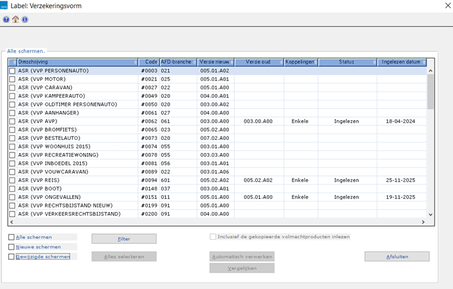This screenshot has width=453, height=289.
Task: Select the row ASR (VVP BOOT)
Action: [218, 189]
